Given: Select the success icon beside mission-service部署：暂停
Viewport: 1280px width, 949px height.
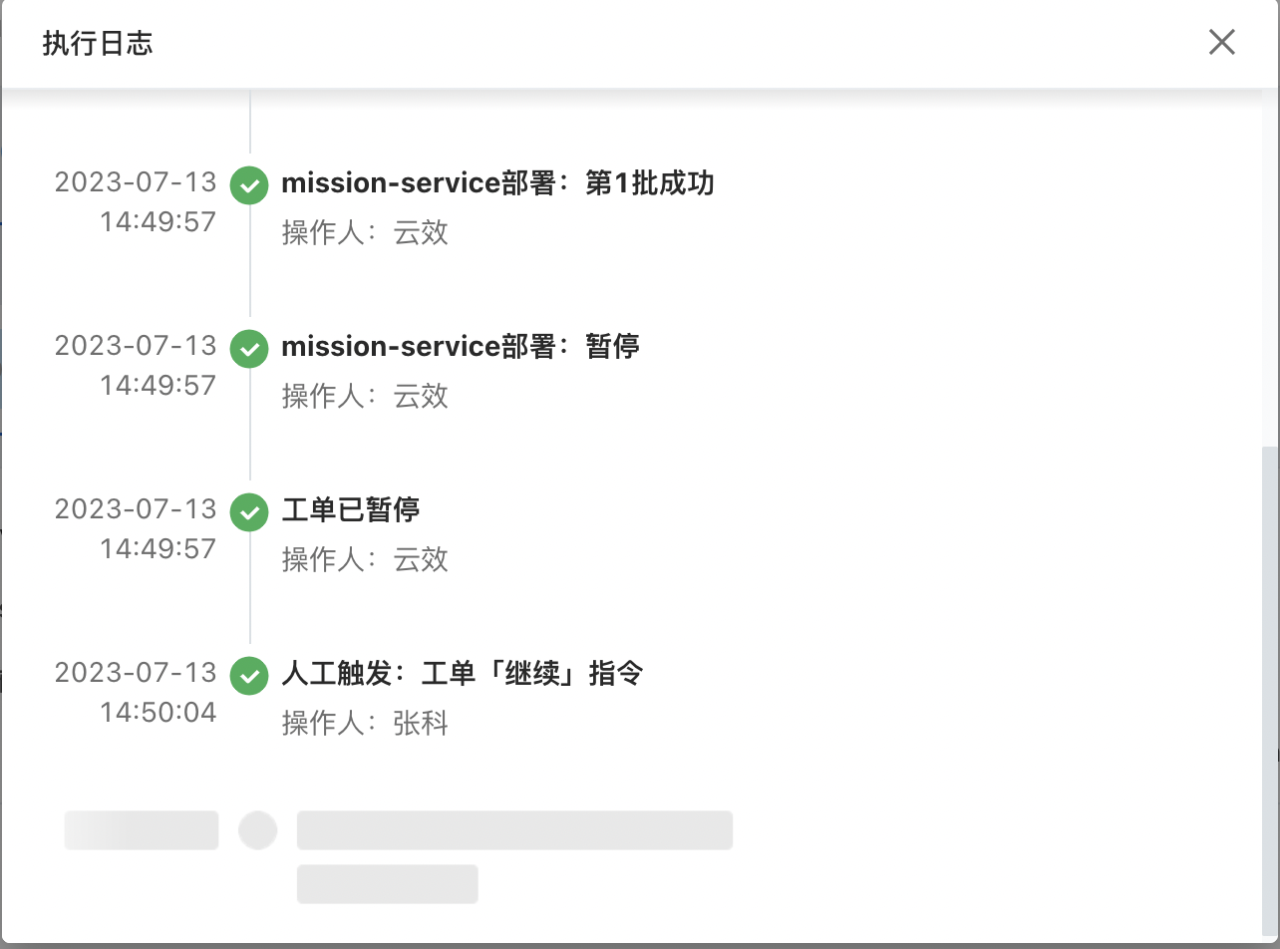Looking at the screenshot, I should coord(248,348).
